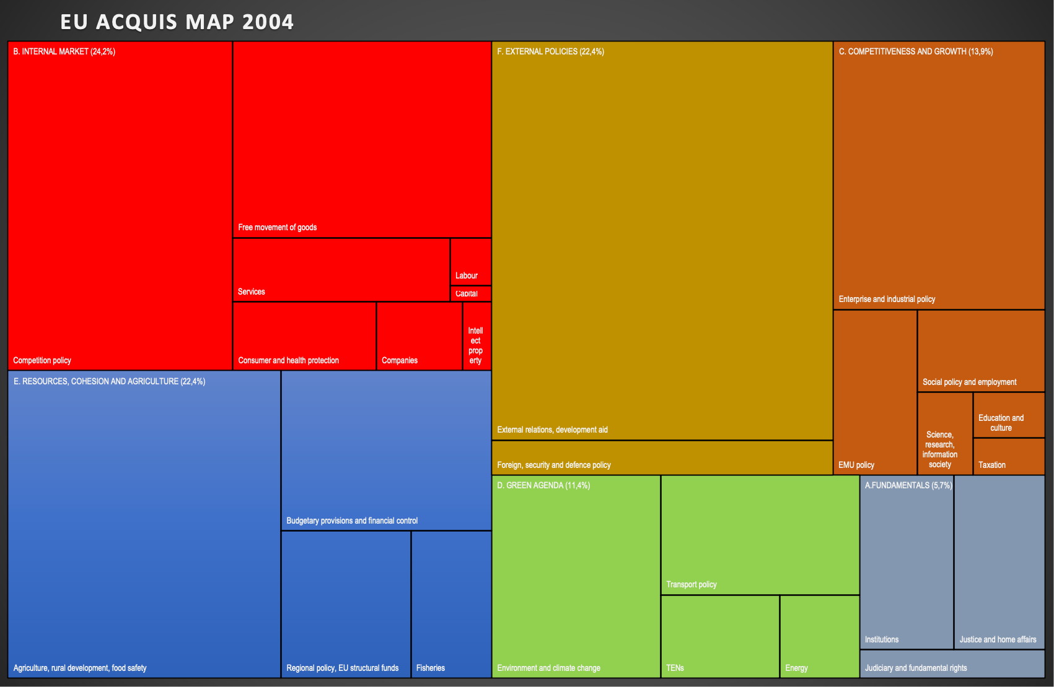Select External relations, development aid block

(662, 241)
